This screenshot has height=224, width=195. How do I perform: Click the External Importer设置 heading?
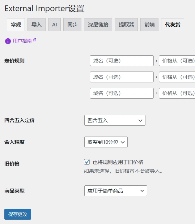pyautogui.click(x=44, y=8)
